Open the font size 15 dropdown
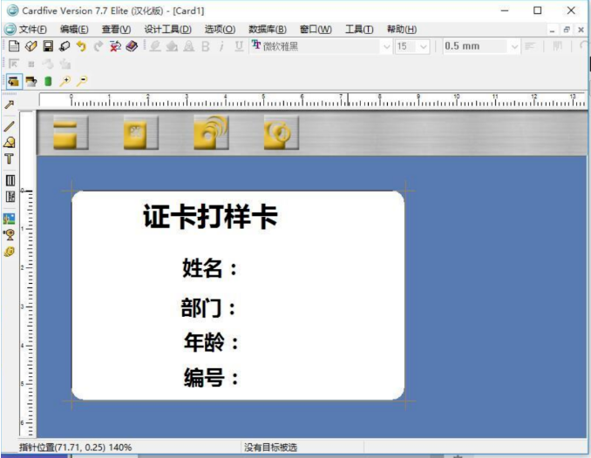 tap(424, 46)
